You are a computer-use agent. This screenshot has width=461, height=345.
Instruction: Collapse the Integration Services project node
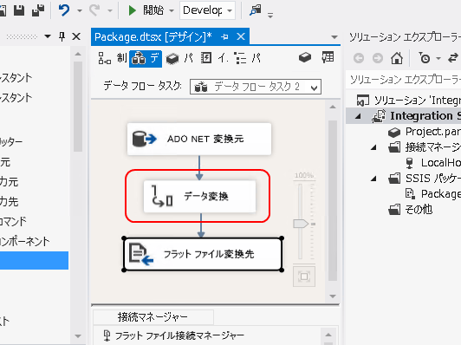tap(358, 116)
